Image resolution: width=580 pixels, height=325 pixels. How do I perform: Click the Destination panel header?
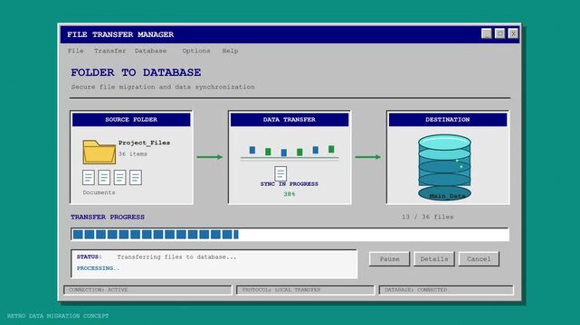tap(448, 119)
